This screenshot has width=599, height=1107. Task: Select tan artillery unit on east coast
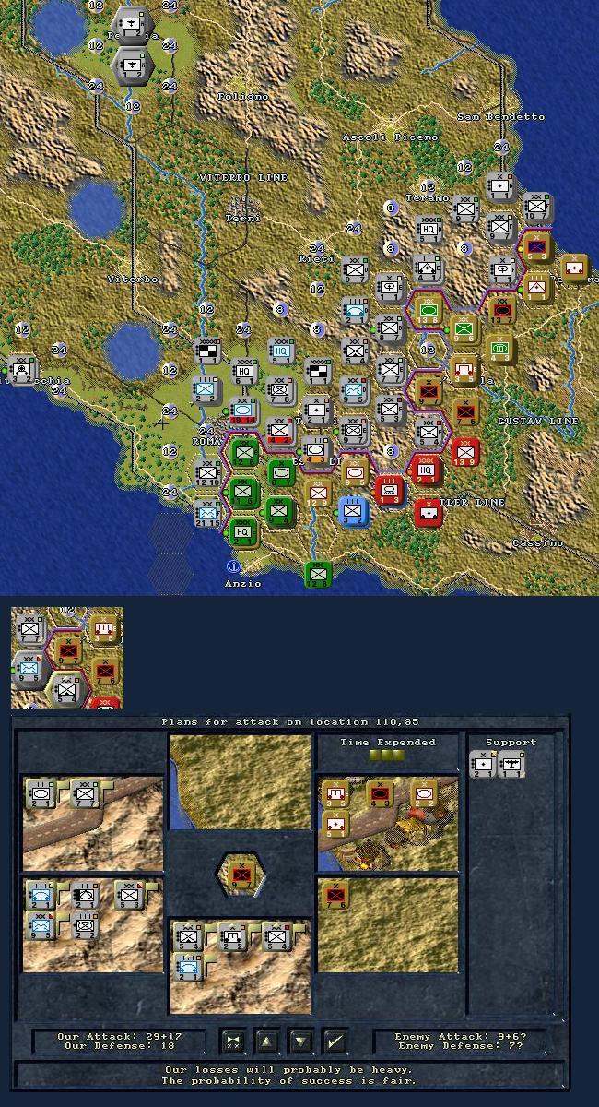(575, 268)
